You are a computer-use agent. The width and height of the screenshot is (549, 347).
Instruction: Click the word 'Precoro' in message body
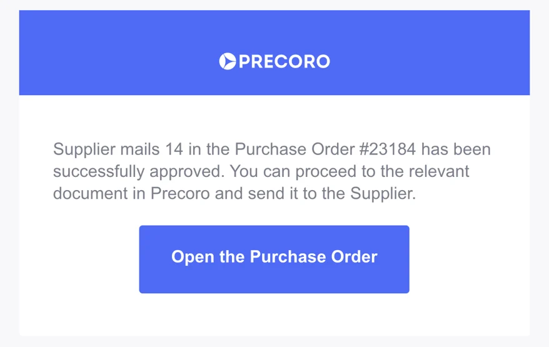tap(180, 193)
